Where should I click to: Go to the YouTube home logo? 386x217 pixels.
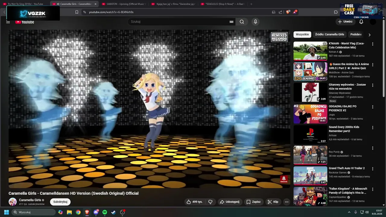(25, 22)
